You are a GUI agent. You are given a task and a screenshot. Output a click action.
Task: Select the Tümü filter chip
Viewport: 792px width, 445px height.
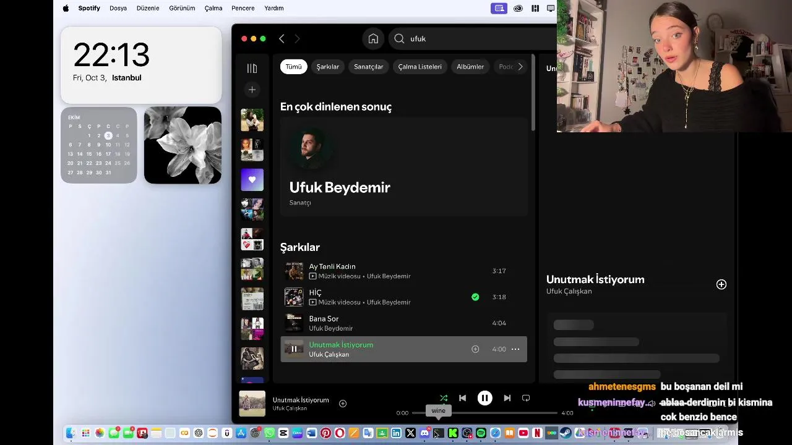pos(293,67)
